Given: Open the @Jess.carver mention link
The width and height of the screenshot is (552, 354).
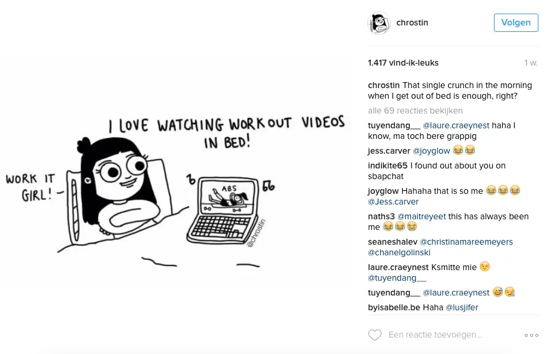Looking at the screenshot, I should [393, 202].
